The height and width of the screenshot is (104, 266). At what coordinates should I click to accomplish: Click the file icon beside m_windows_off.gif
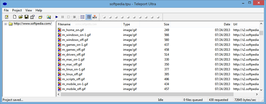pos(59,40)
